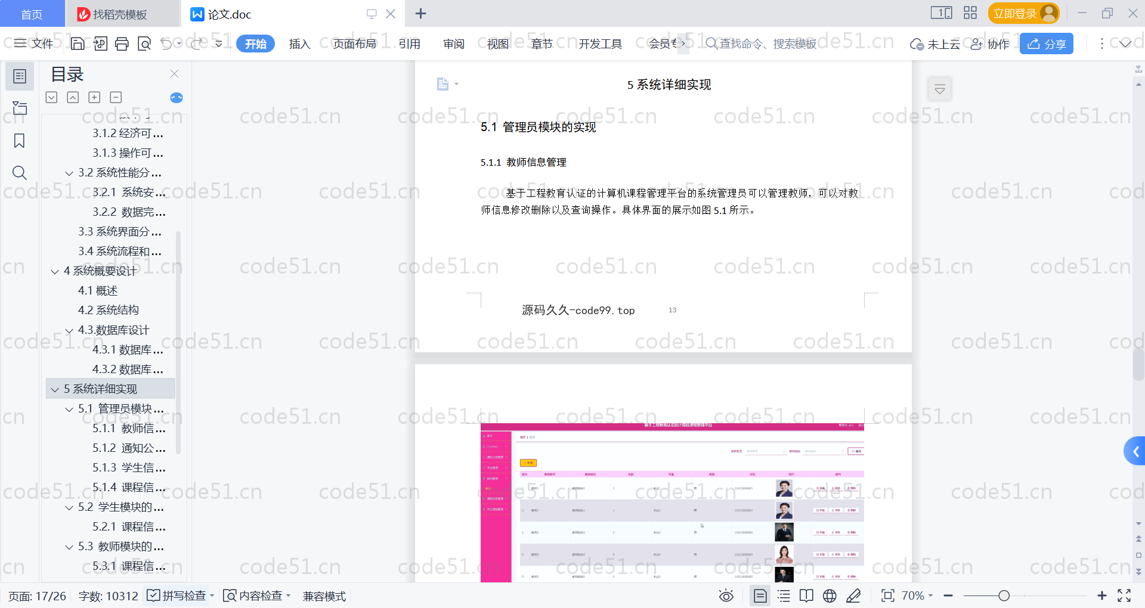Click the Undo arrow

coord(166,44)
